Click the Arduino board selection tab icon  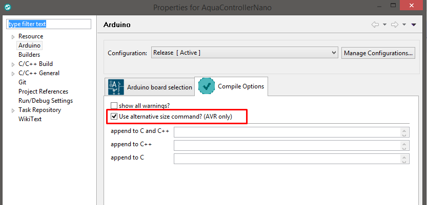pos(116,87)
